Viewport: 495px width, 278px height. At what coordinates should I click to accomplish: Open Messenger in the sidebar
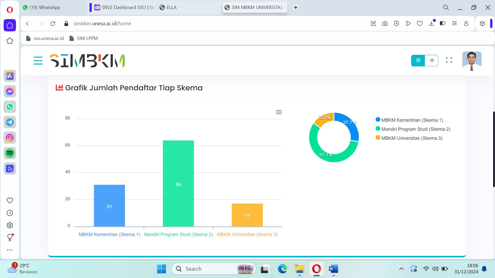click(10, 91)
